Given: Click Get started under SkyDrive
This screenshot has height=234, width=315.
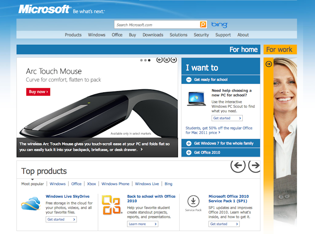Looking at the screenshot, I should [61, 219].
